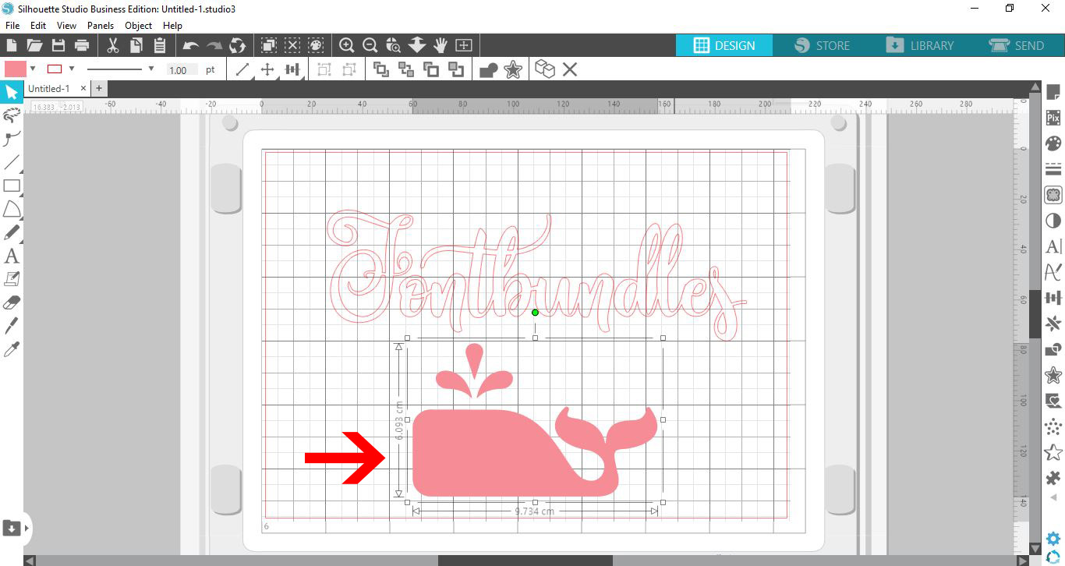Click the red line color swatch
Viewport: 1065px width, 566px height.
pos(55,69)
